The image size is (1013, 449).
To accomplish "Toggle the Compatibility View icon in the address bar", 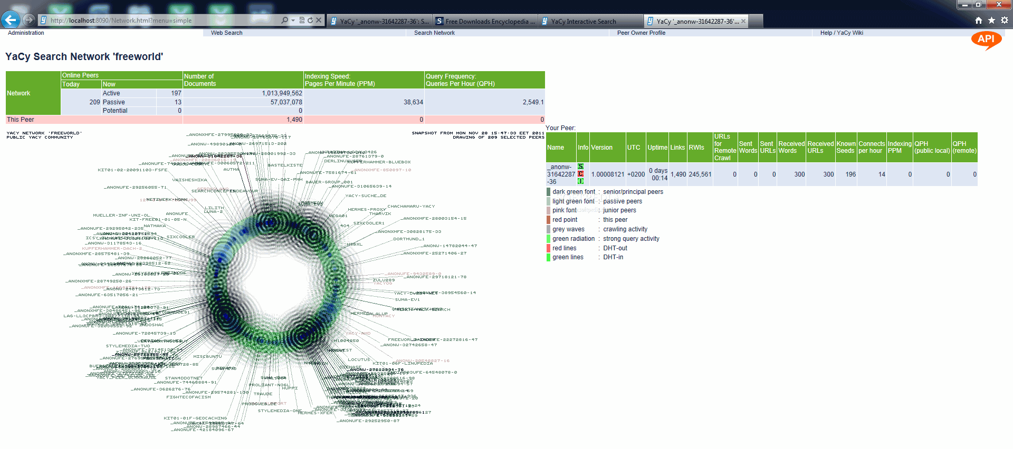I will (302, 21).
